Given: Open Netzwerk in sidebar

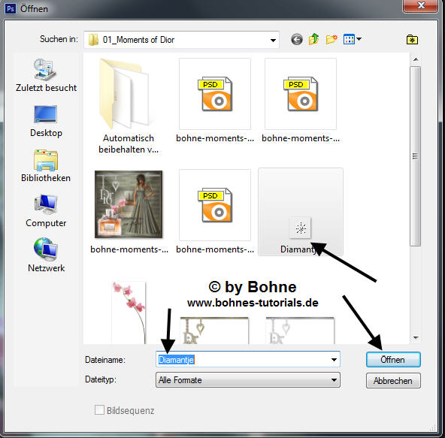Looking at the screenshot, I should pyautogui.click(x=46, y=255).
